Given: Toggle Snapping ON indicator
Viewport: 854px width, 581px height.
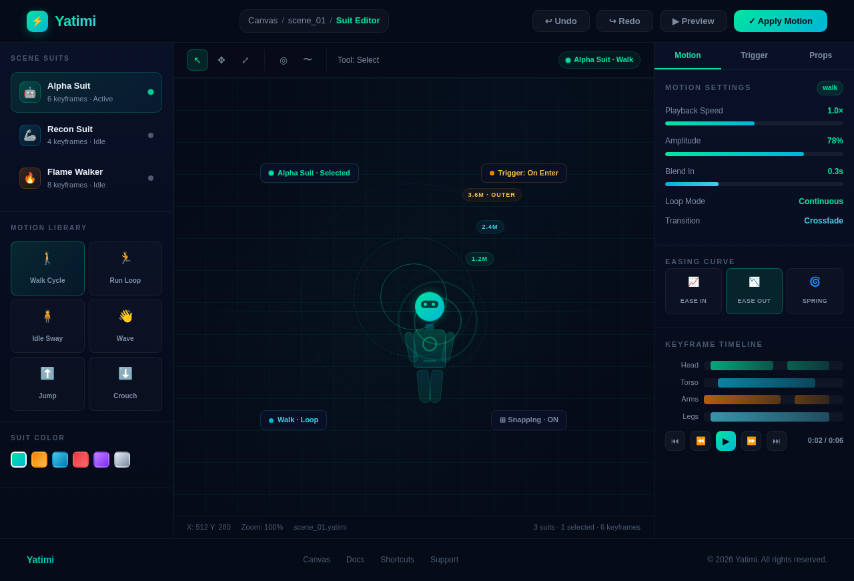Looking at the screenshot, I should [x=529, y=420].
